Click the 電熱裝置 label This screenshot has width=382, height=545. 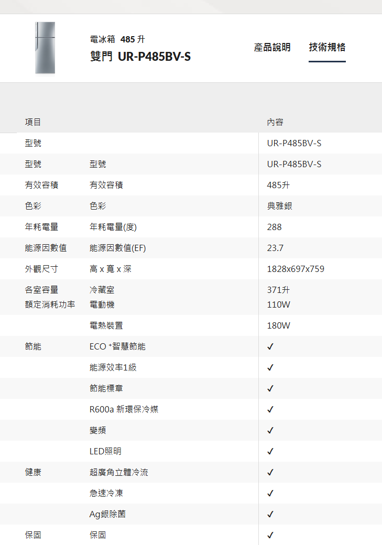click(106, 325)
